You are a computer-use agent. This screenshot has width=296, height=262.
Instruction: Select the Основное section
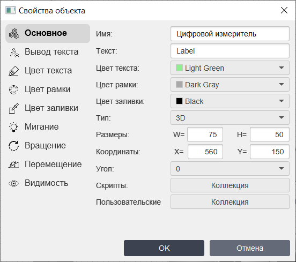pos(48,33)
